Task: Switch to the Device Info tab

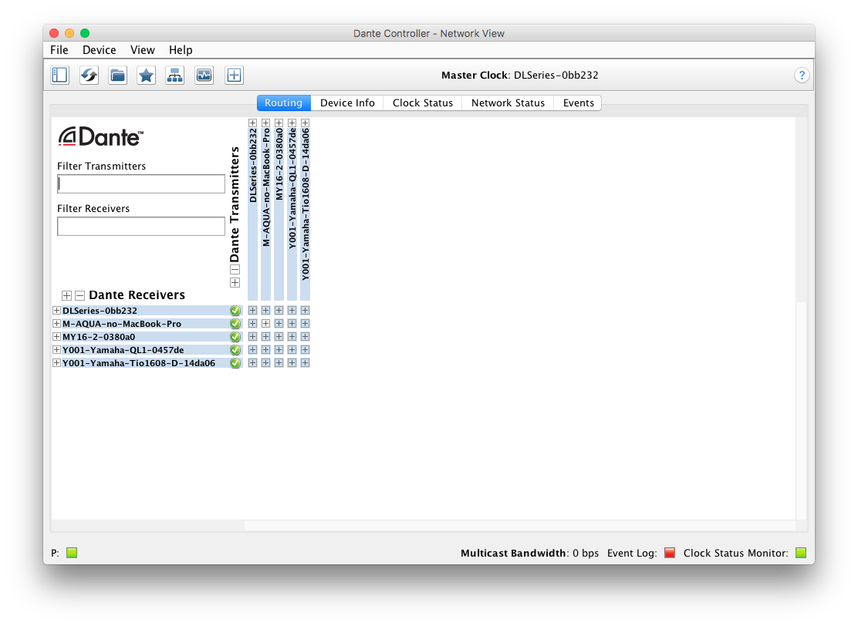Action: point(347,103)
